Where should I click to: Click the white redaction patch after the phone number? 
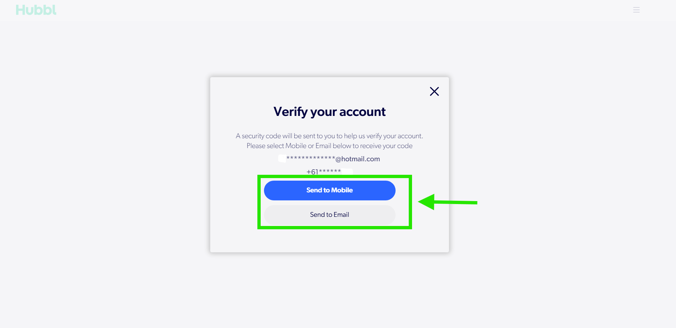(347, 171)
